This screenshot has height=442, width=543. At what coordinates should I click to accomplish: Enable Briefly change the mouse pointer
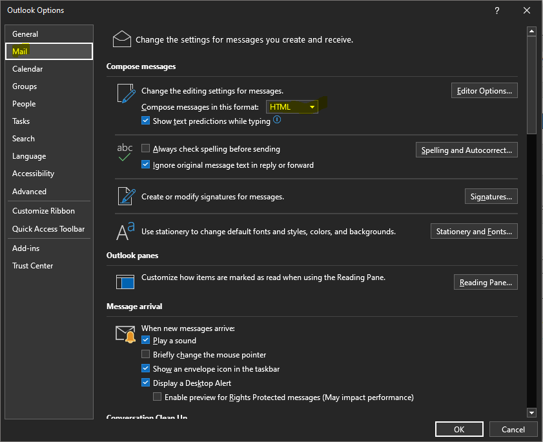145,354
